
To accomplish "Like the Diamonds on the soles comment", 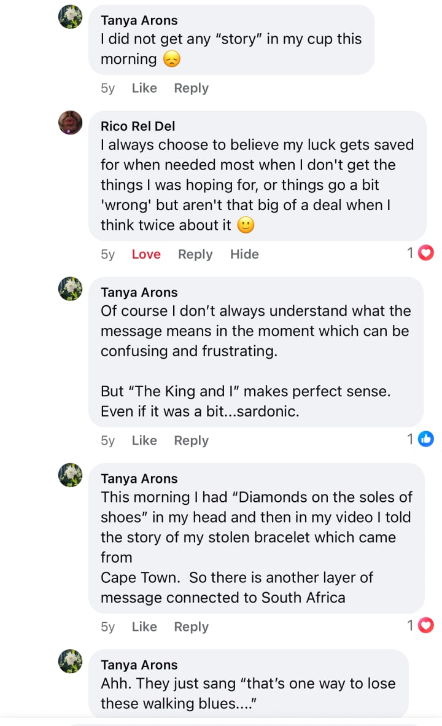I will [144, 626].
